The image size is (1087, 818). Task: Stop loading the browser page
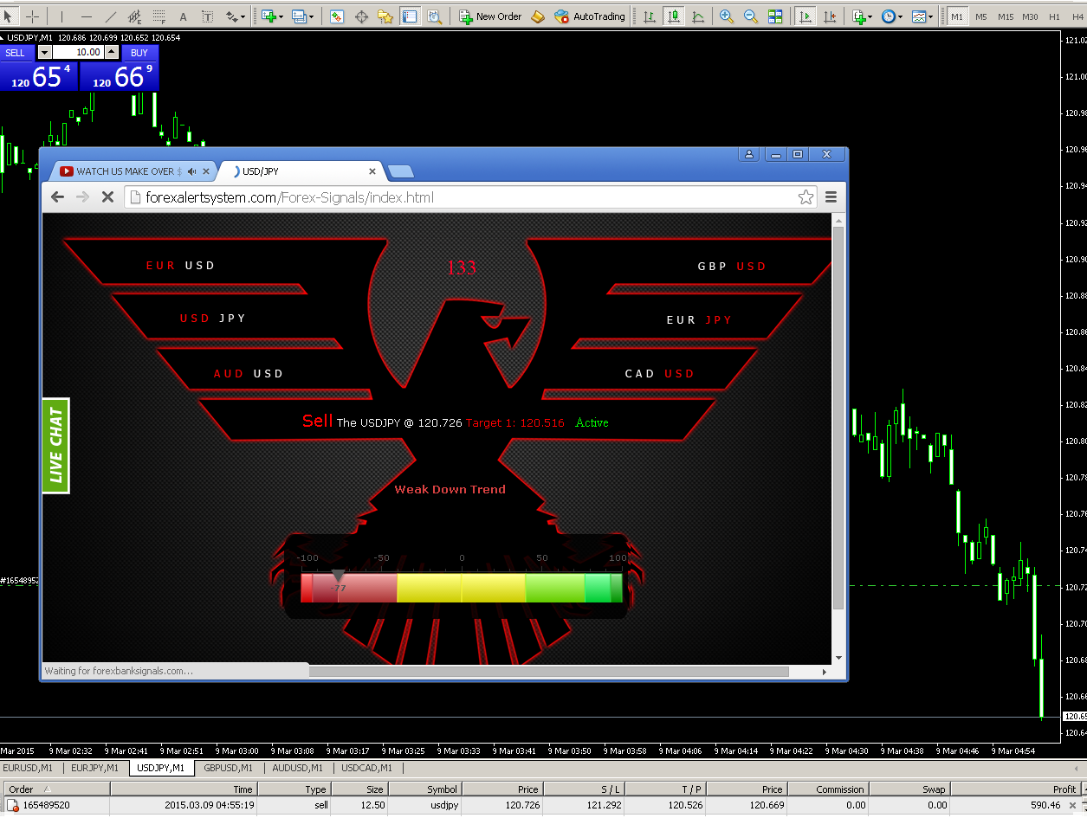tap(107, 197)
